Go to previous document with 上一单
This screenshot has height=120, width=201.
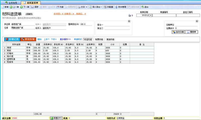[x=14, y=7]
